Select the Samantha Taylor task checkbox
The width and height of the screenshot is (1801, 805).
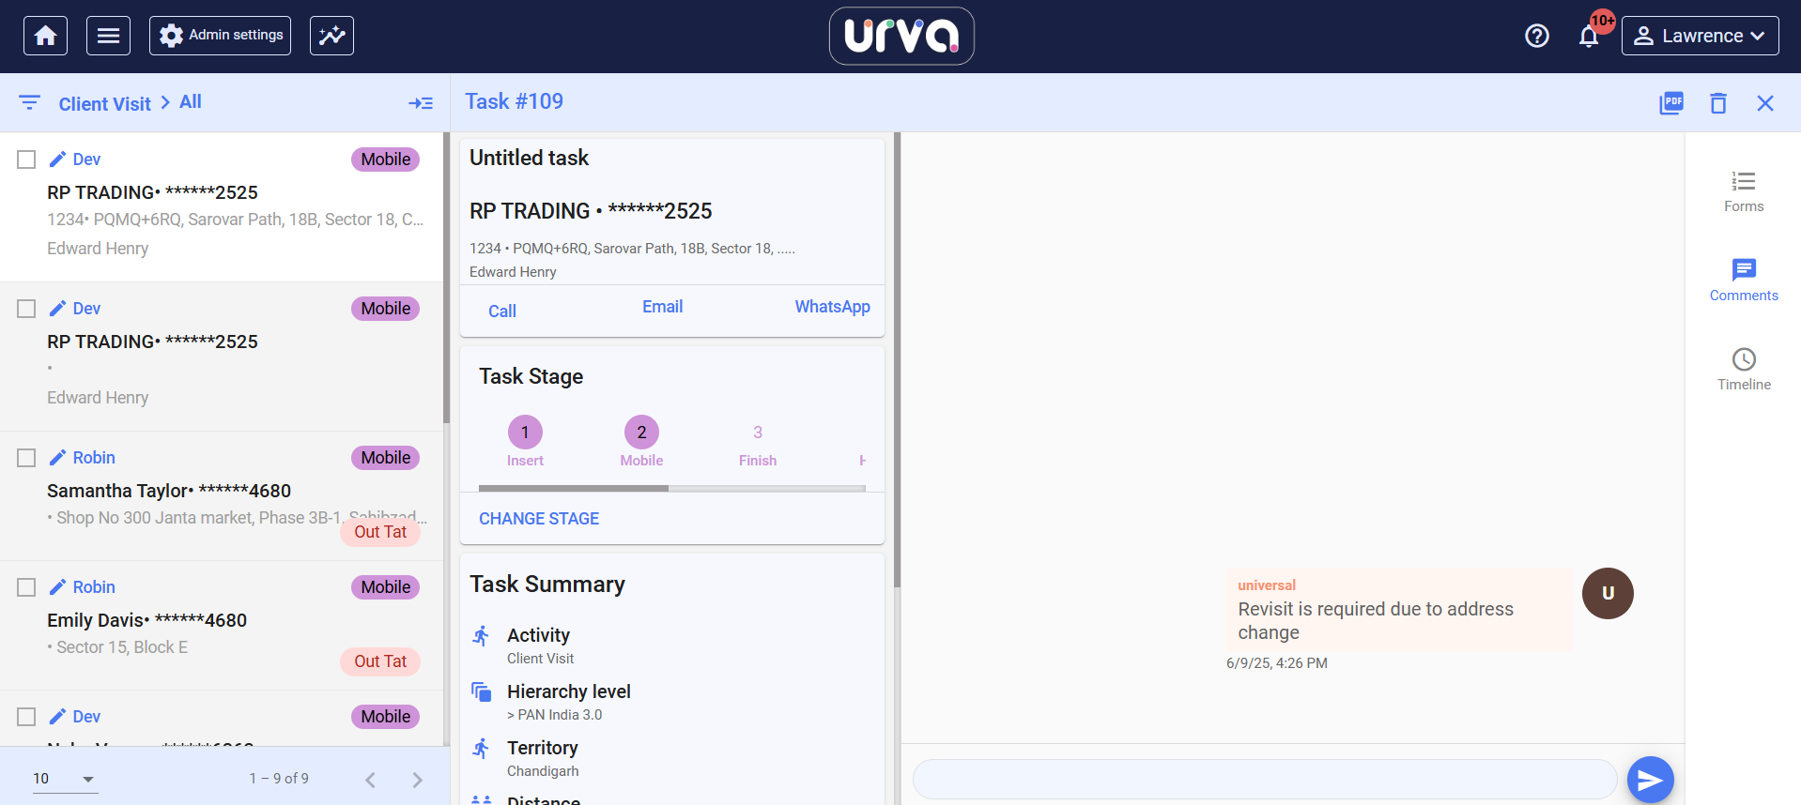pyautogui.click(x=26, y=458)
